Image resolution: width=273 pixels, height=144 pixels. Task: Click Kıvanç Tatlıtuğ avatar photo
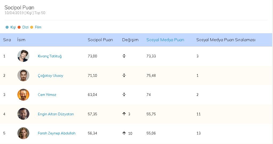[x=23, y=56]
